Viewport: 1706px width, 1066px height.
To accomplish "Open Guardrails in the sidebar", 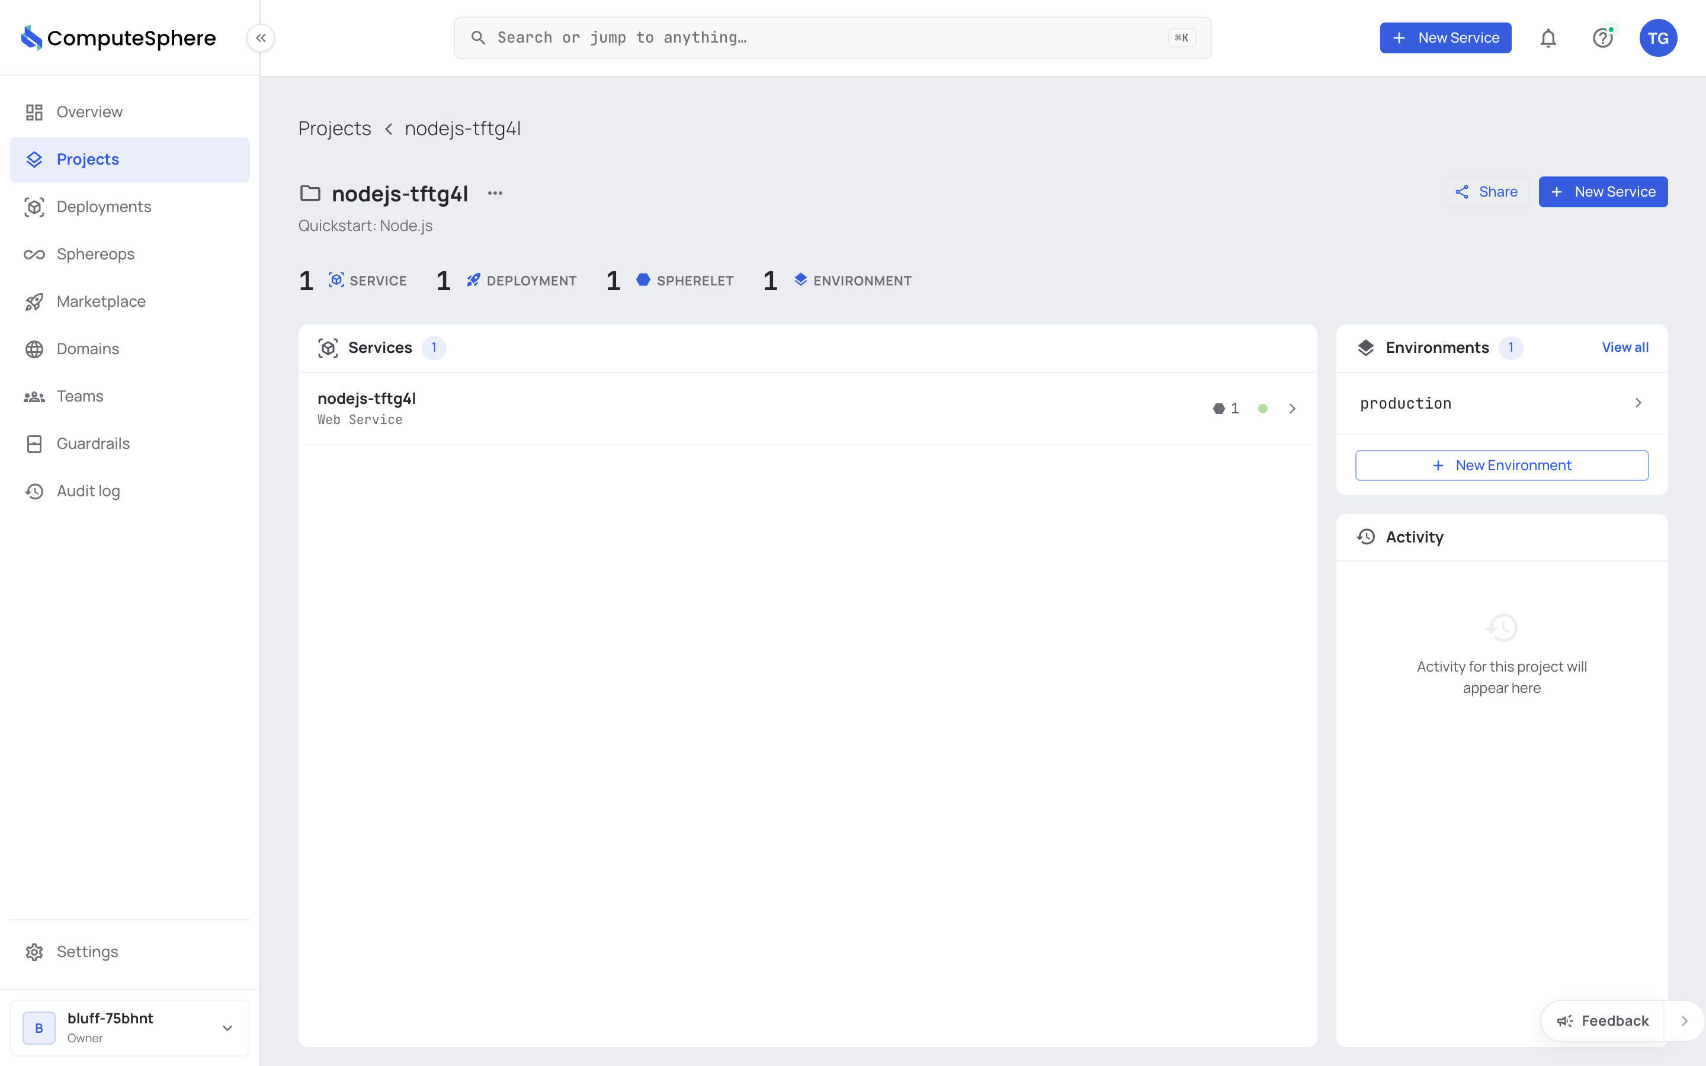I will tap(130, 444).
